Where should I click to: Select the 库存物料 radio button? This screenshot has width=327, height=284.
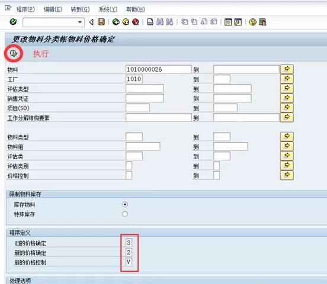(125, 204)
